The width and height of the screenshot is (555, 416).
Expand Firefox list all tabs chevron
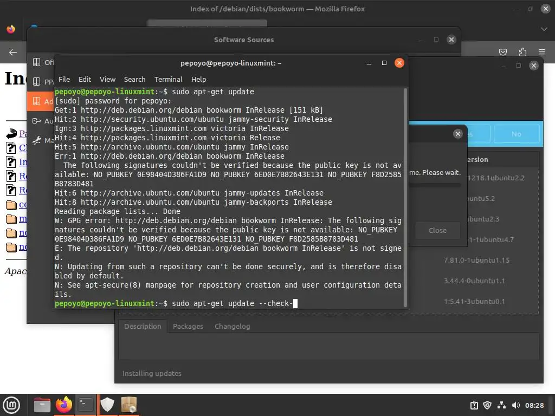[544, 29]
